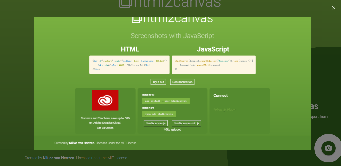Click the 'npm install --save html2canvas' command
This screenshot has width=341, height=166.
pos(166,101)
